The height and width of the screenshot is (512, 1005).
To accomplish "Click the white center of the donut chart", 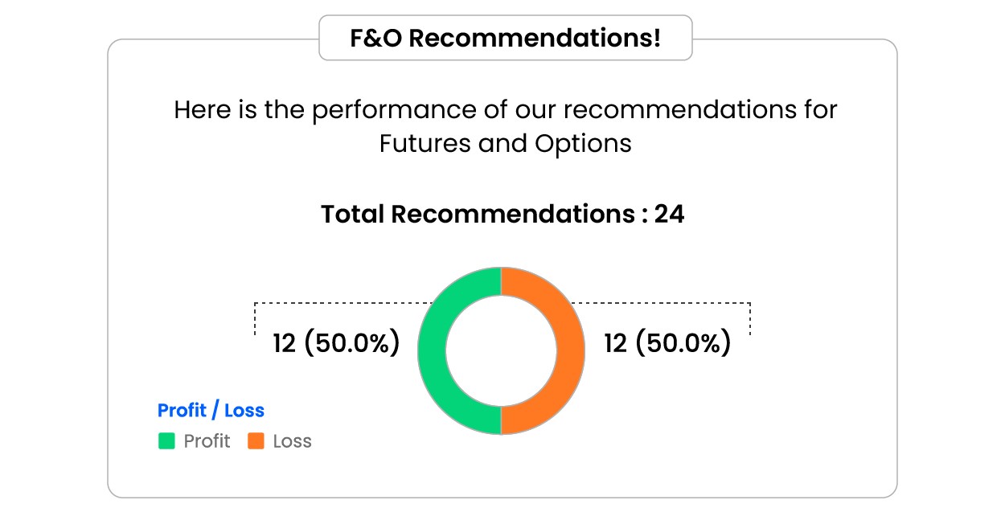I will (x=501, y=351).
